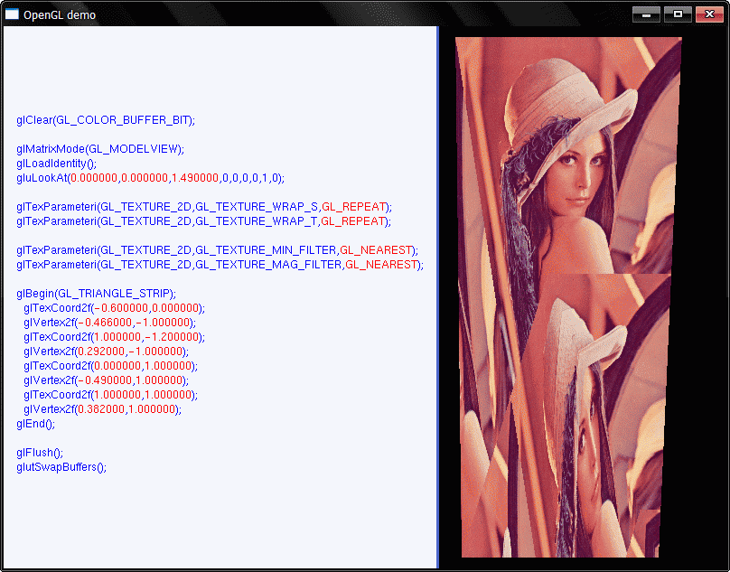Click the OpenGL demo title text
730x572 pixels.
60,14
